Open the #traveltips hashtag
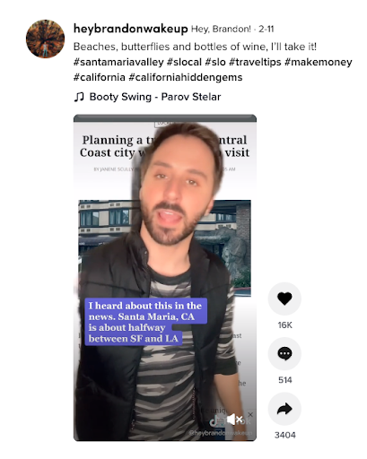 [255, 62]
